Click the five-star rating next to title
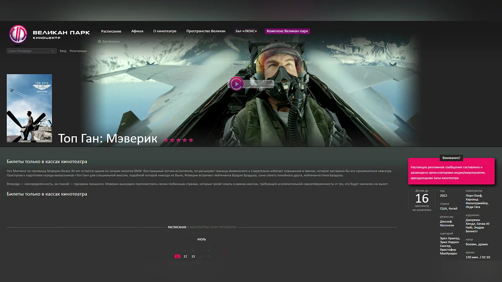Image resolution: width=502 pixels, height=282 pixels. [x=179, y=140]
